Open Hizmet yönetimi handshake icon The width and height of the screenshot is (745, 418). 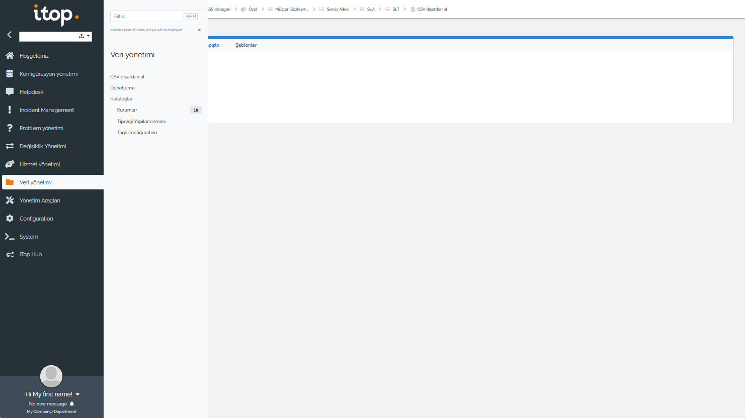[x=10, y=164]
